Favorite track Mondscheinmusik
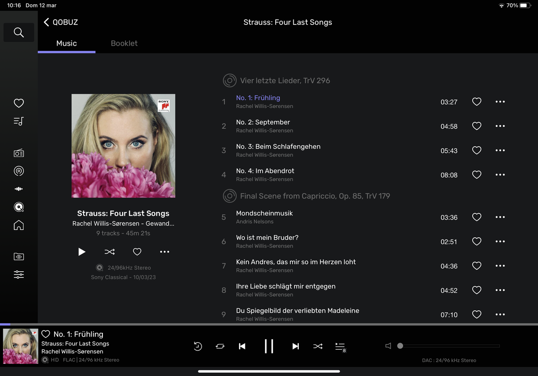This screenshot has width=538, height=376. point(476,217)
